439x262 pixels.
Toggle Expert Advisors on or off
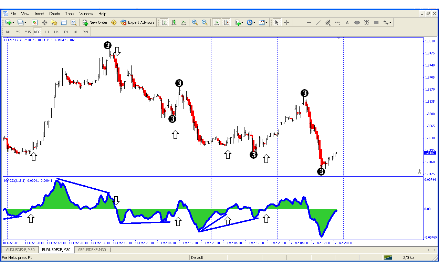pos(138,22)
